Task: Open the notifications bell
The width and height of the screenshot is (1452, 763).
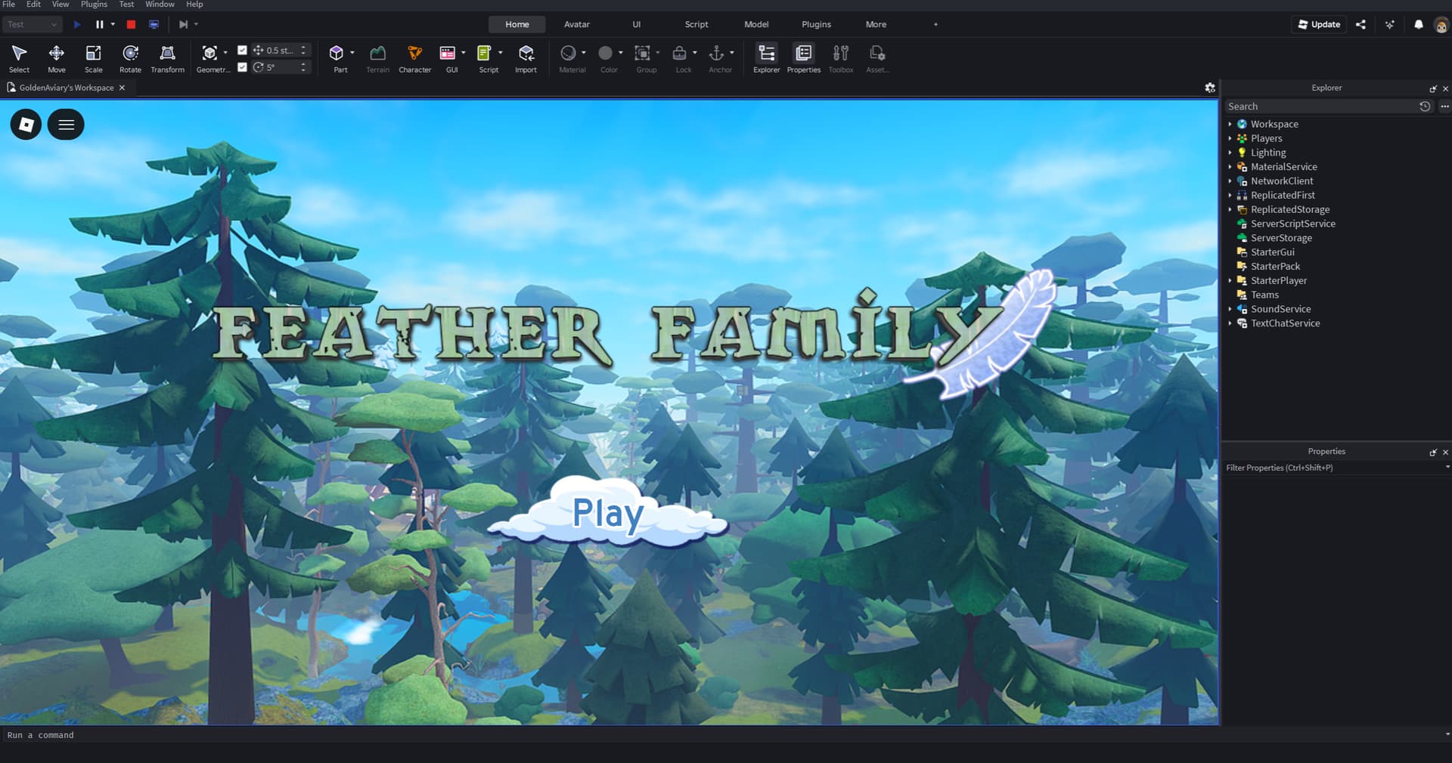Action: point(1419,25)
